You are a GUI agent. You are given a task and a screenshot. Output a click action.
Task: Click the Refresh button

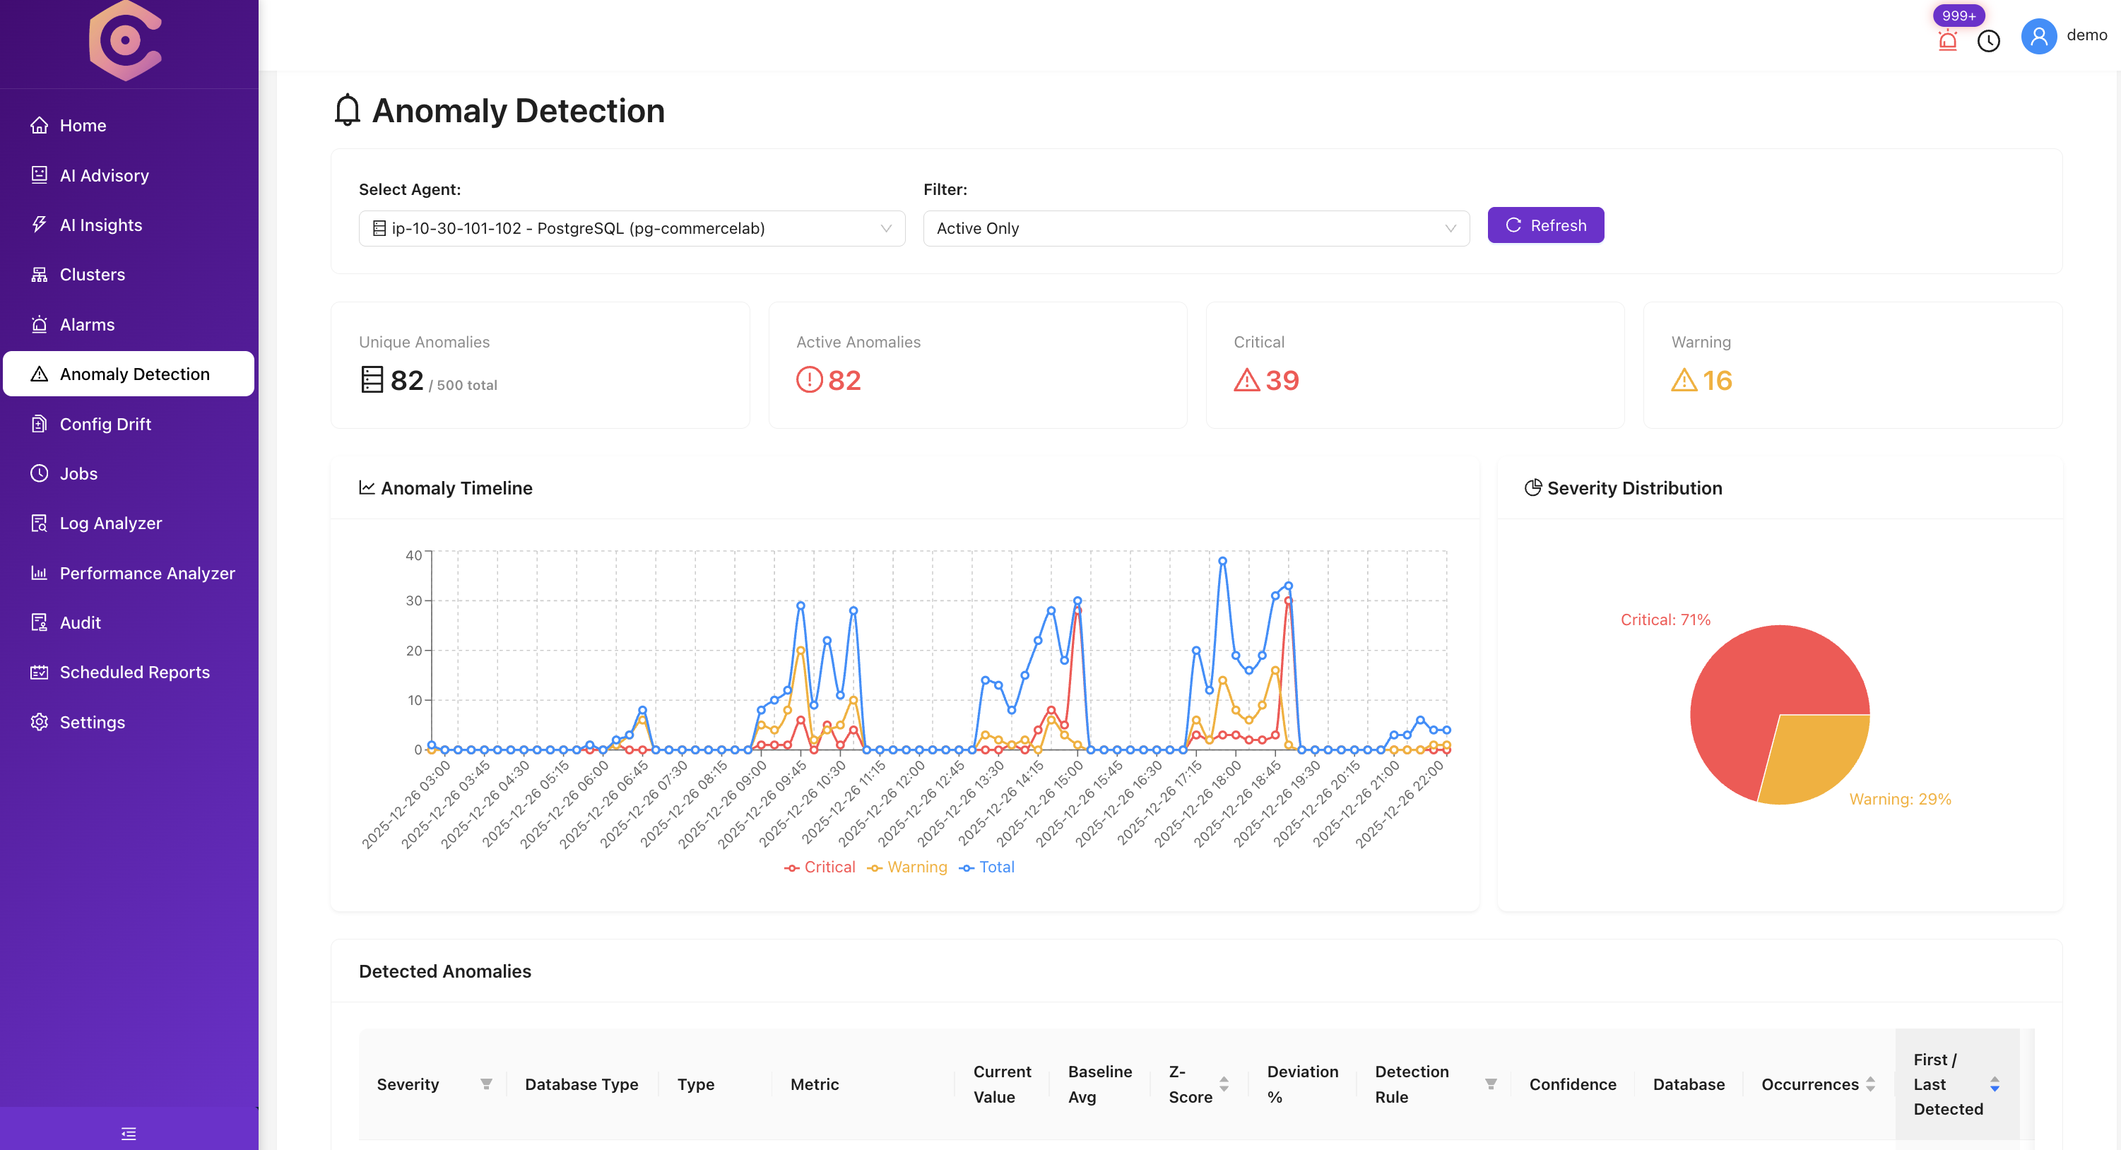pos(1544,225)
